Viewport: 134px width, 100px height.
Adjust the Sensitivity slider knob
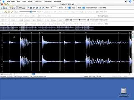[31, 12]
